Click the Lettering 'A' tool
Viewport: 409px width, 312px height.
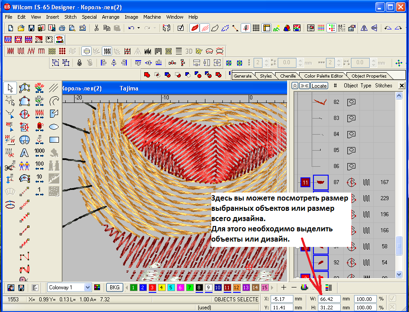25,152
